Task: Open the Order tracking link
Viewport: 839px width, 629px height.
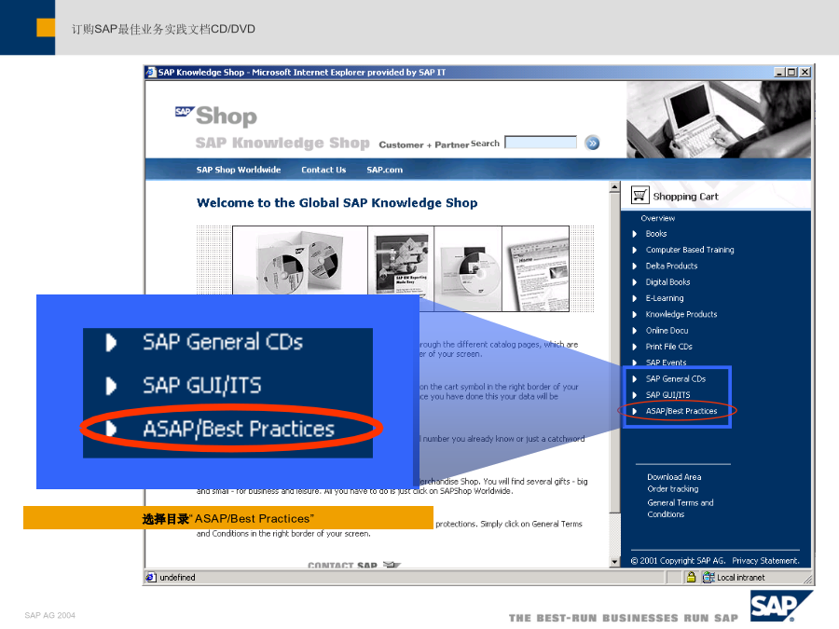Action: coord(672,489)
